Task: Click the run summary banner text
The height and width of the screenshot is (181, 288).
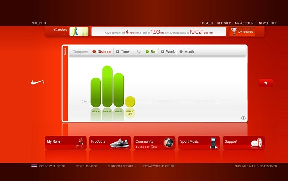Action: tap(158, 32)
